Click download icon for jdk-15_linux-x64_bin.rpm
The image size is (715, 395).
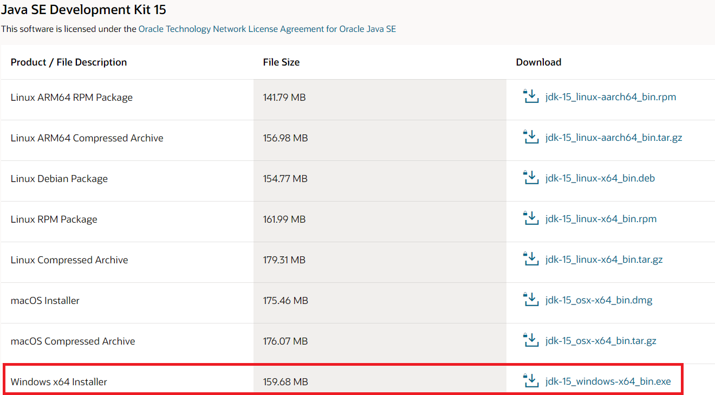[x=531, y=218]
